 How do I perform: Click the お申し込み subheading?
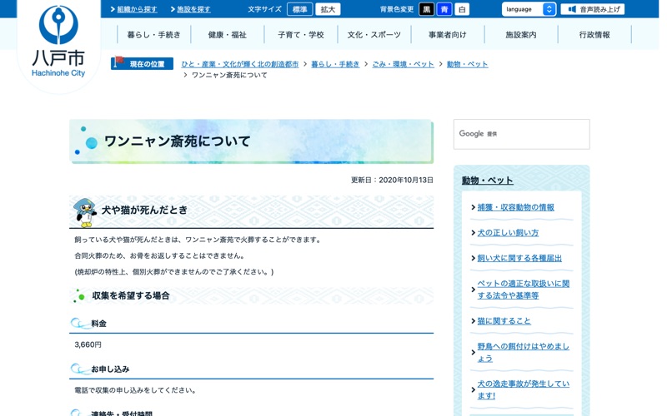click(x=110, y=369)
